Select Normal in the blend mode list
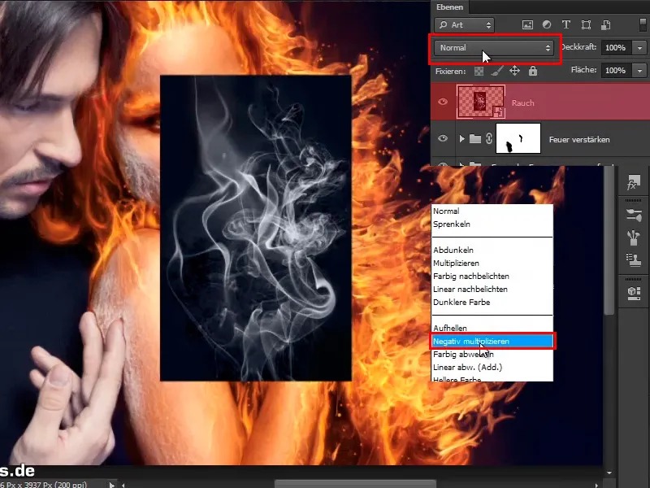Image resolution: width=650 pixels, height=488 pixels. [x=492, y=211]
